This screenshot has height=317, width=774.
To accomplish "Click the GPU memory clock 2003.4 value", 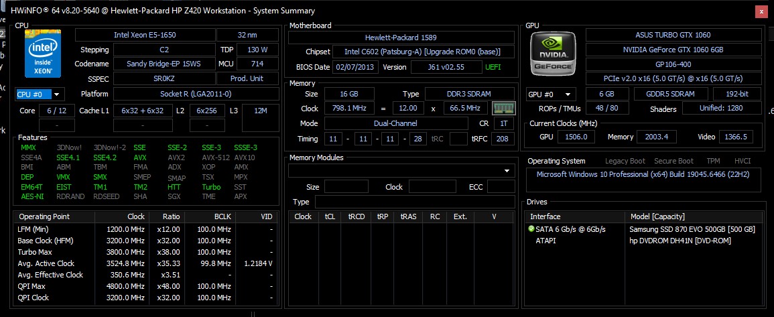I will tap(657, 137).
